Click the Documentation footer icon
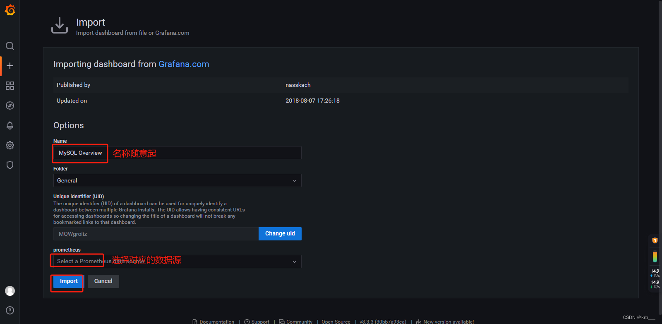This screenshot has width=662, height=324. coord(195,322)
